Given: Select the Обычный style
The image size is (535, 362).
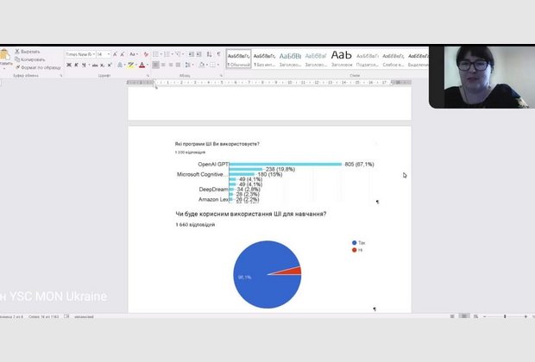Looking at the screenshot, I should 238,58.
